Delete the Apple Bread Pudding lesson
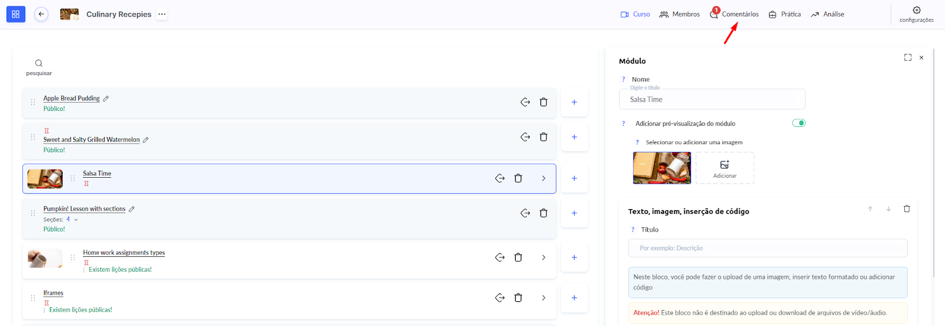 (543, 102)
